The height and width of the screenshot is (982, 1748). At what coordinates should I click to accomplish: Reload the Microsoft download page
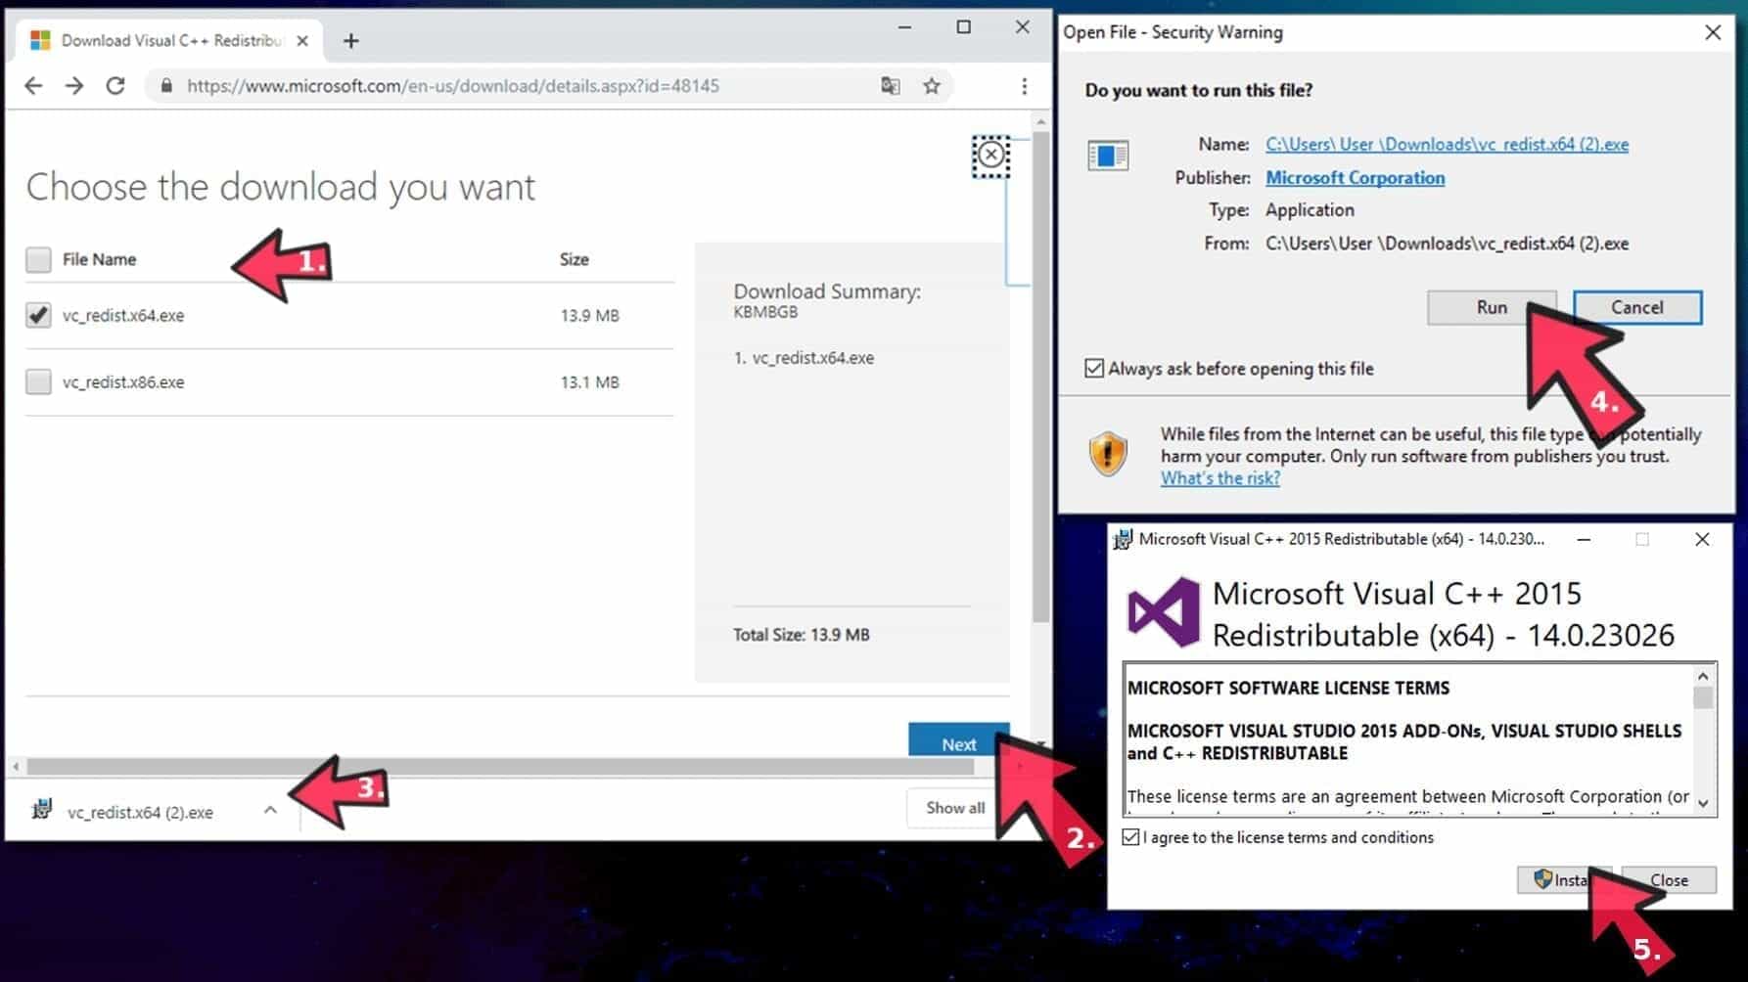[115, 86]
